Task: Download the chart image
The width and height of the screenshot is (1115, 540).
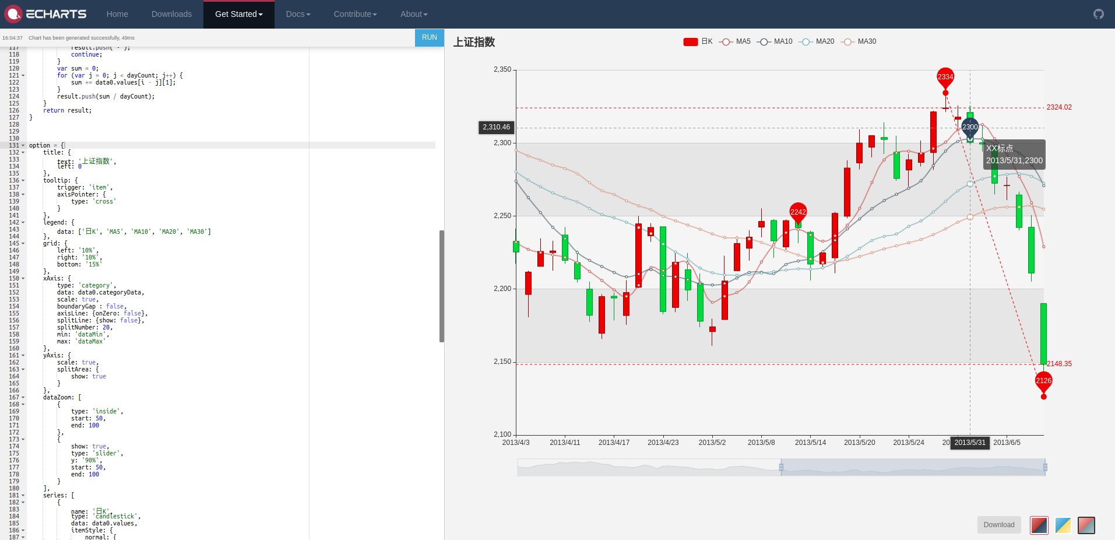Action: (998, 525)
